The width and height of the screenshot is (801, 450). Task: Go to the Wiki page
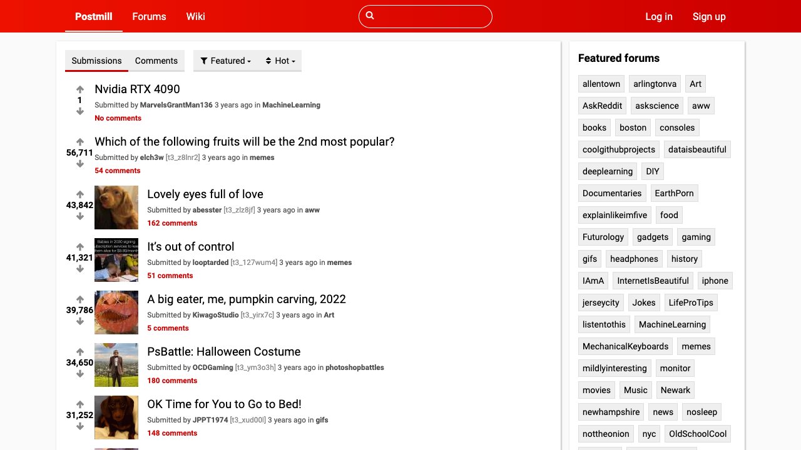196,16
